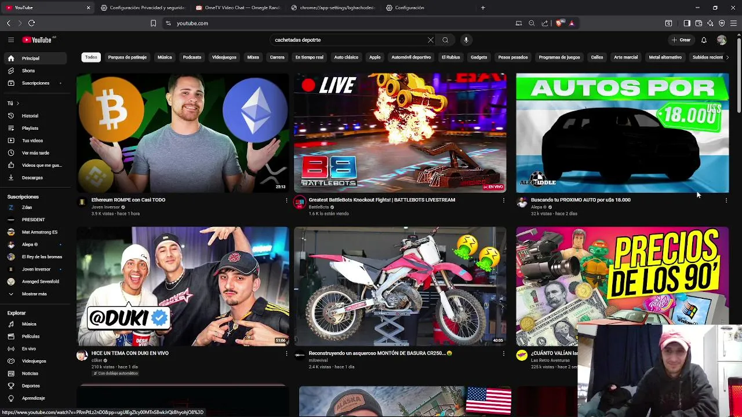Go back in browser history
Viewport: 742px width, 417px height.
(x=8, y=23)
